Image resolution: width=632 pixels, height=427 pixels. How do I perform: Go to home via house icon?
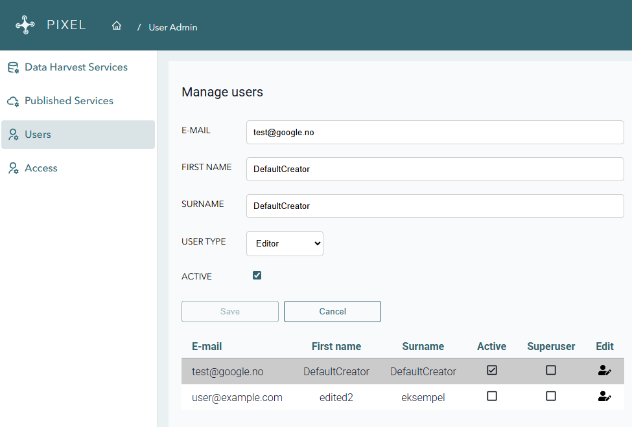[117, 26]
